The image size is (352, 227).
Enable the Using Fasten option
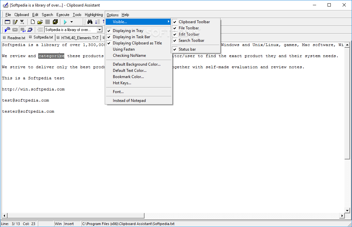coord(139,49)
